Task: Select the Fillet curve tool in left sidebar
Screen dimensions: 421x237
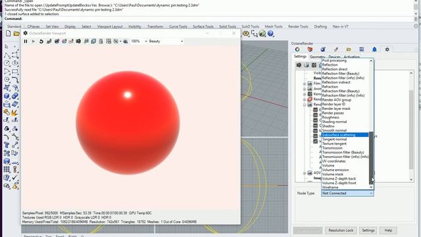Action: point(15,80)
